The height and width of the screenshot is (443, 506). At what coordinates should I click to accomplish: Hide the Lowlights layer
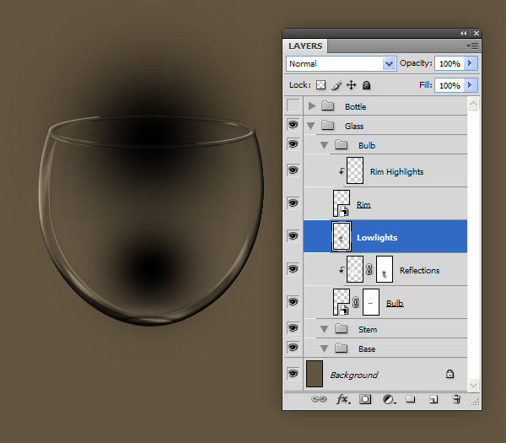click(293, 236)
